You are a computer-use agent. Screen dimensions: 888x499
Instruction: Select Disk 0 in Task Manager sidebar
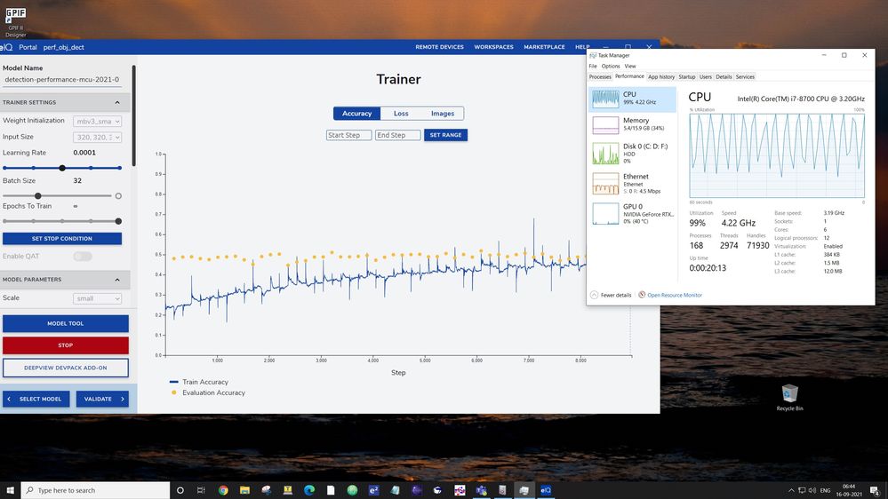pyautogui.click(x=632, y=154)
